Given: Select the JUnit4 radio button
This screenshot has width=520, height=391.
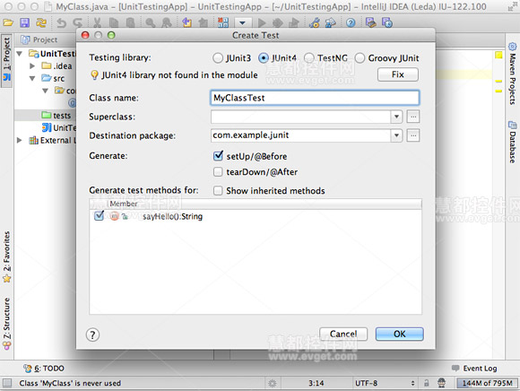Looking at the screenshot, I should click(x=264, y=58).
